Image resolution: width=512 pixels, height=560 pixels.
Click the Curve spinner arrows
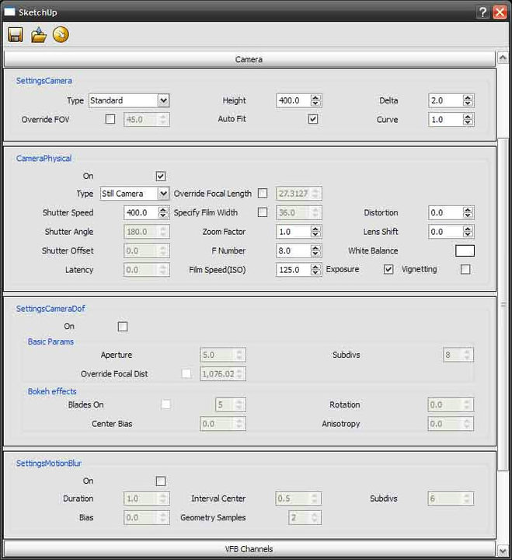coord(468,120)
